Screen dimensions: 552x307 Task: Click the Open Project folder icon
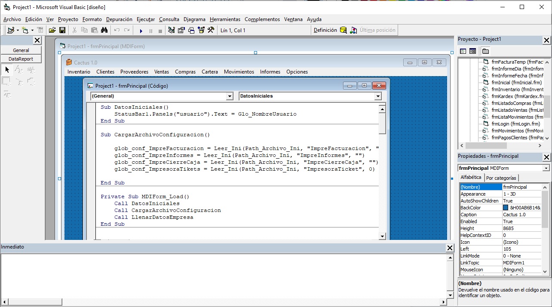pos(52,30)
